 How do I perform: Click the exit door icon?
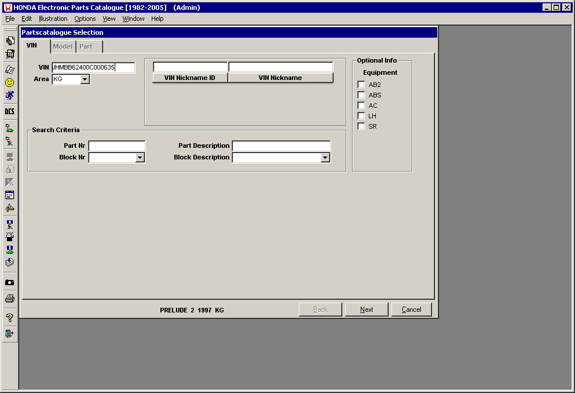(x=9, y=333)
